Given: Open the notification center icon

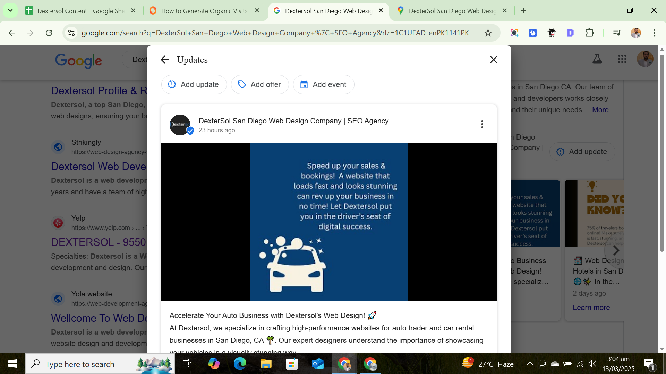Looking at the screenshot, I should click(649, 364).
